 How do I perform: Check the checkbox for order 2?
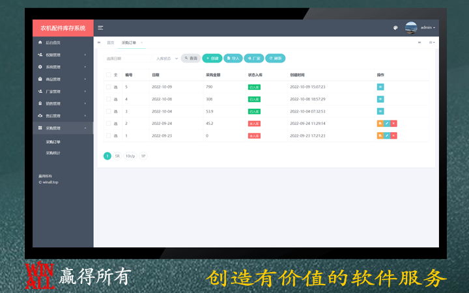pyautogui.click(x=109, y=124)
